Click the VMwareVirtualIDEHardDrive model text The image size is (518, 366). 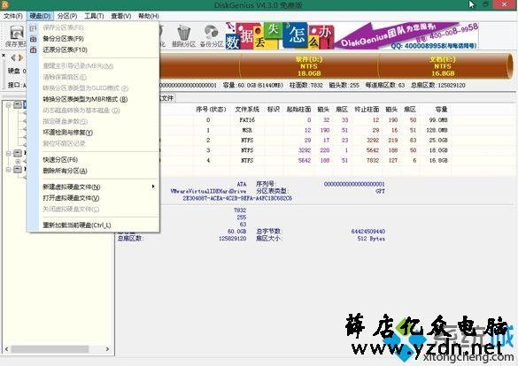pos(208,191)
